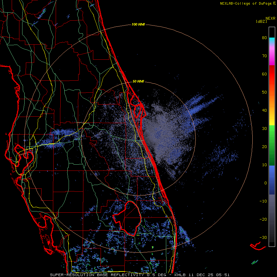Click the reflectivity color scale bar
Image resolution: width=277 pixels, height=277 pixels.
click(x=272, y=137)
